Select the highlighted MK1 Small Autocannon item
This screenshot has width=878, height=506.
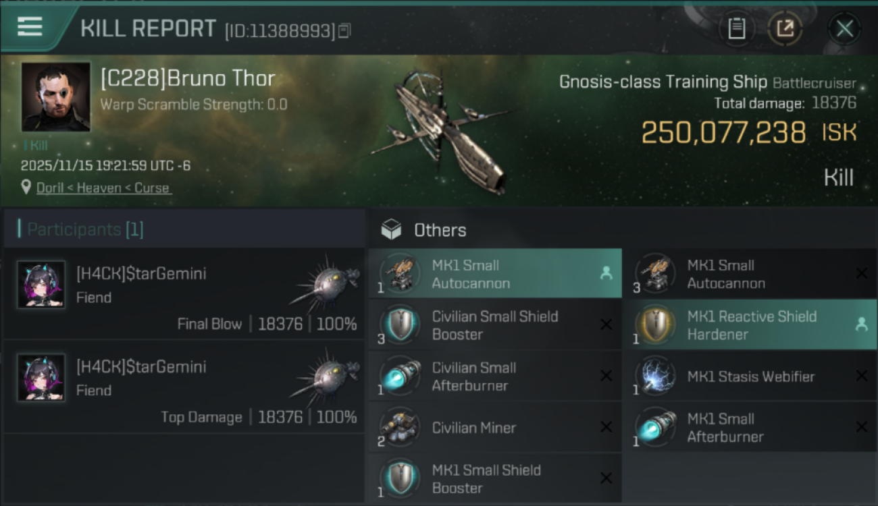(x=495, y=274)
